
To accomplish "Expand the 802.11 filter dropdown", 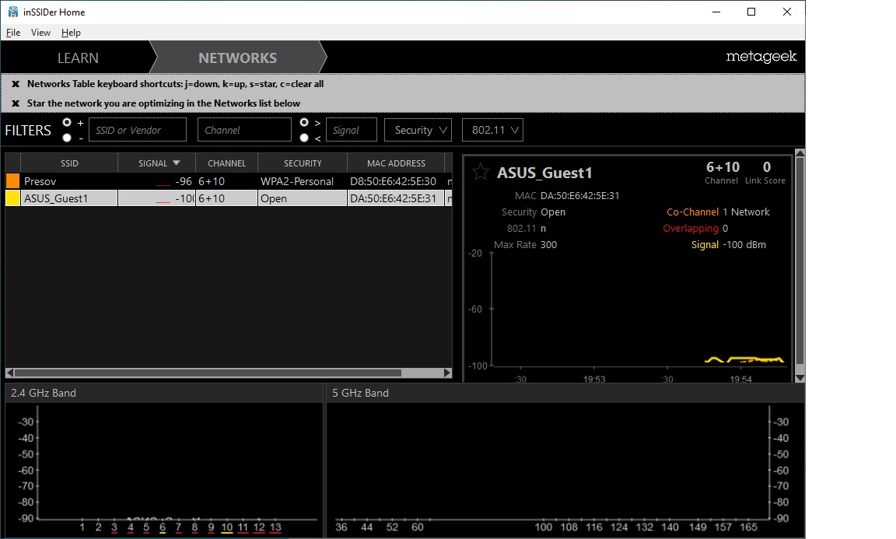I will coord(492,130).
